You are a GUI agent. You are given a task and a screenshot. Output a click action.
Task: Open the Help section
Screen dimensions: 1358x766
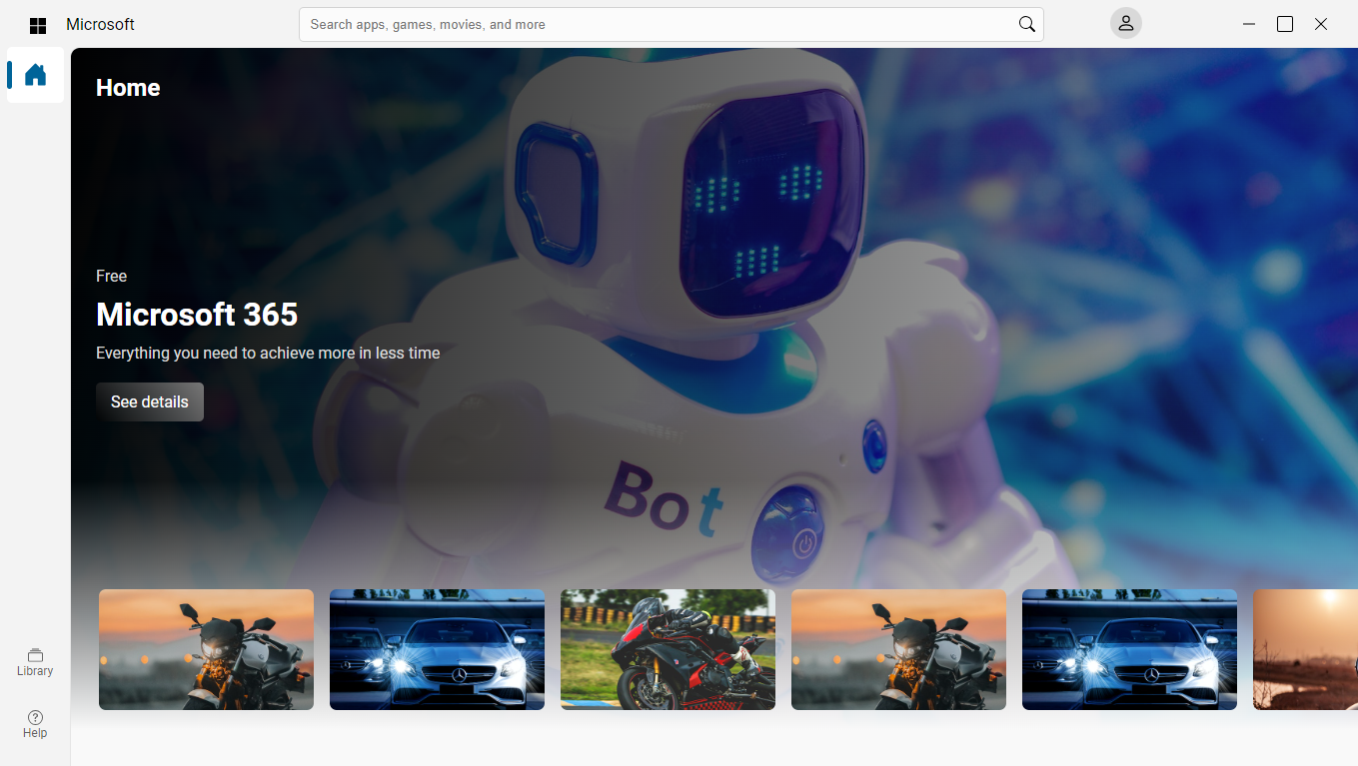coord(35,724)
